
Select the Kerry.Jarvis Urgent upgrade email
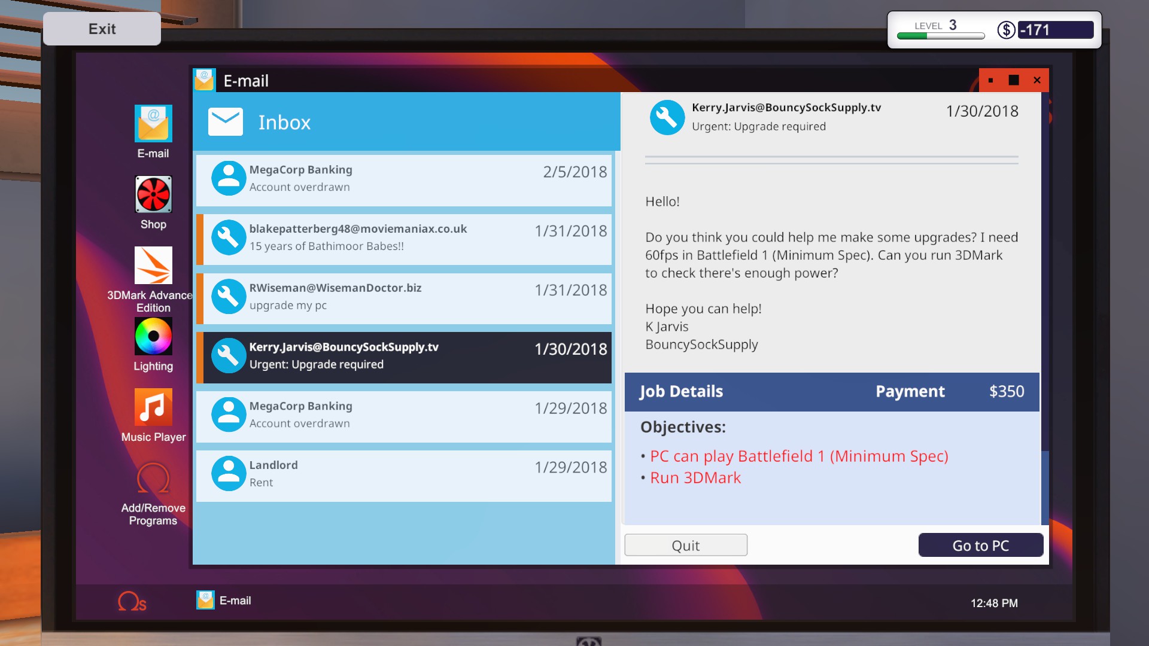point(404,356)
